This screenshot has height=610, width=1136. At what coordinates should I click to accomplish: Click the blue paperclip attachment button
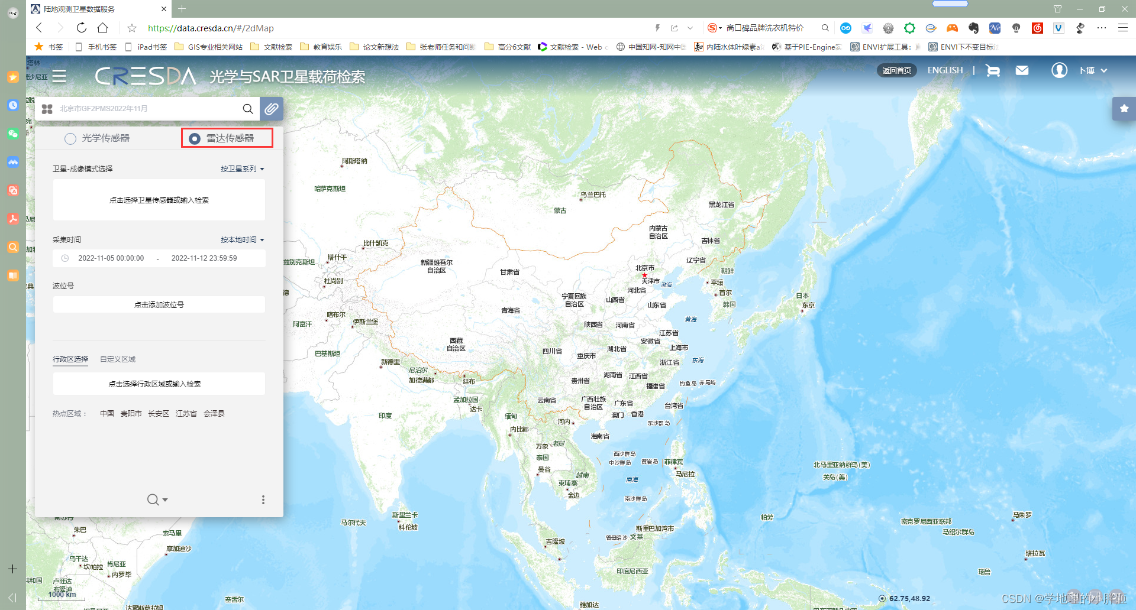point(272,109)
